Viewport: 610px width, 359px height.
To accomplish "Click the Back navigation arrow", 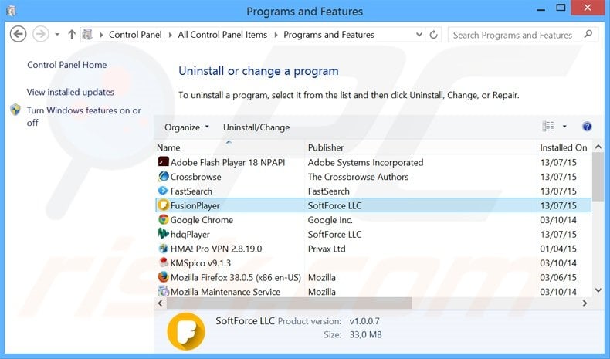I will 19,34.
